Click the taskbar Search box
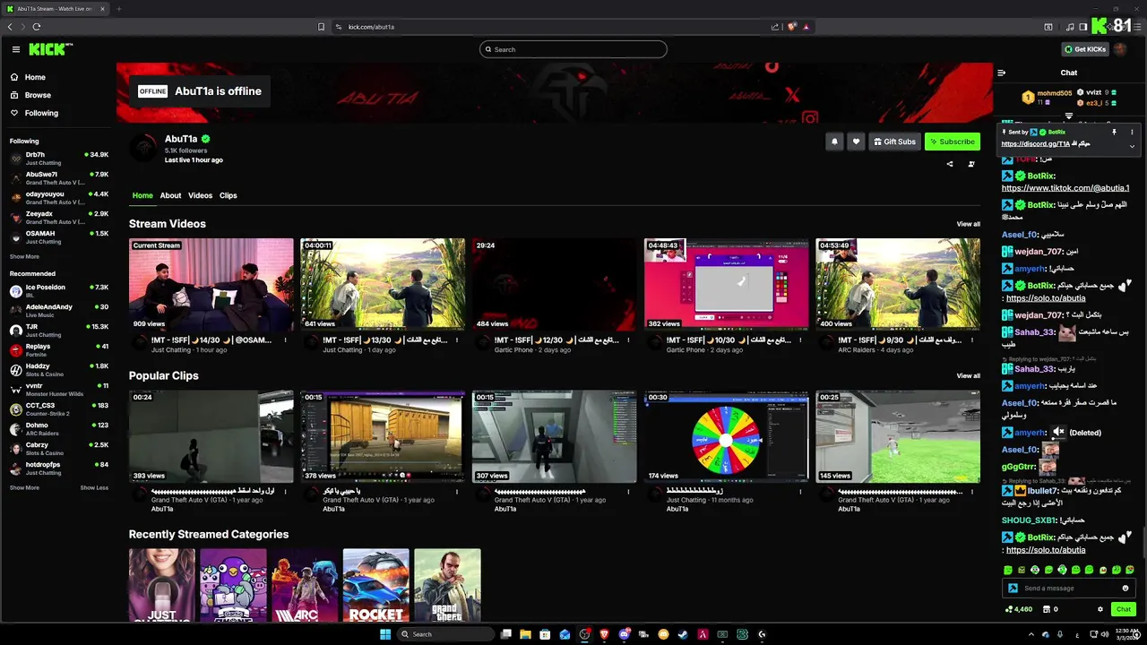Viewport: 1147px width, 645px height. (x=446, y=634)
